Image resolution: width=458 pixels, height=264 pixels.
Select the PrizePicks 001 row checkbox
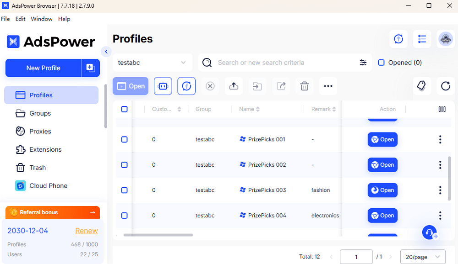click(x=124, y=139)
